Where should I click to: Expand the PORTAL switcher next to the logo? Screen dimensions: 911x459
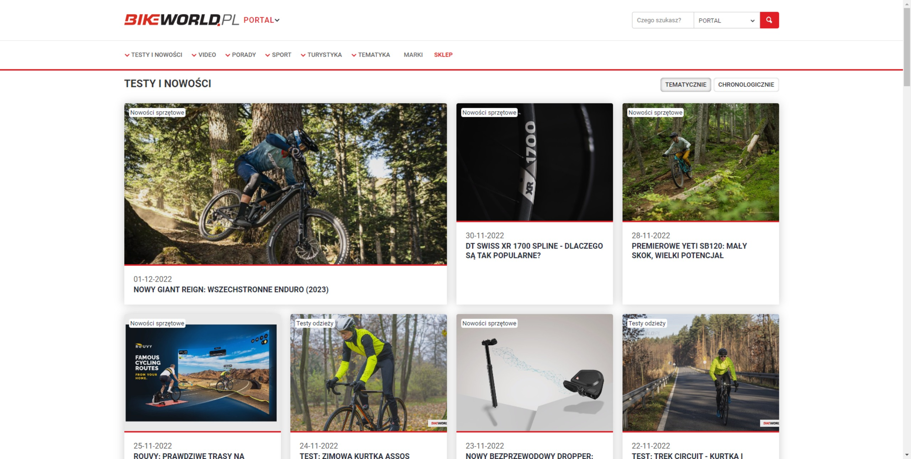click(x=262, y=20)
